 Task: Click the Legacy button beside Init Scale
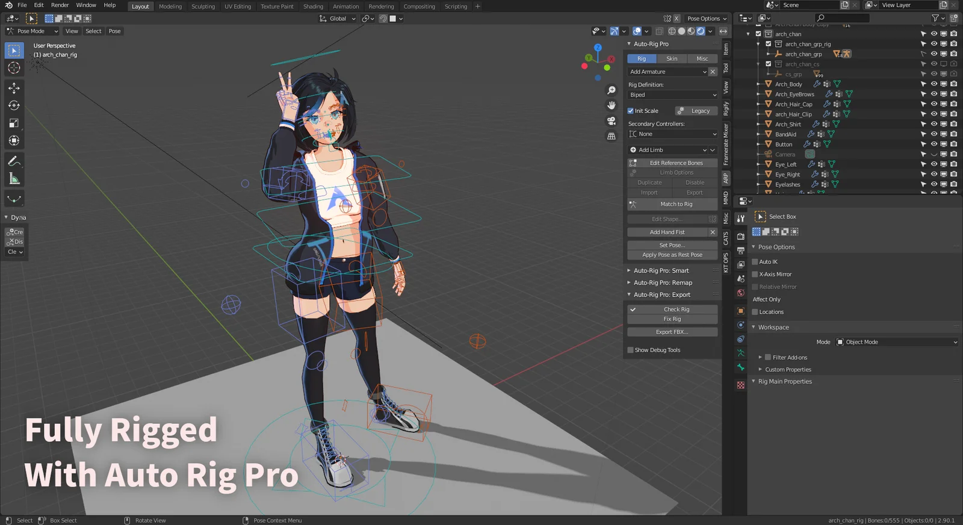(696, 111)
